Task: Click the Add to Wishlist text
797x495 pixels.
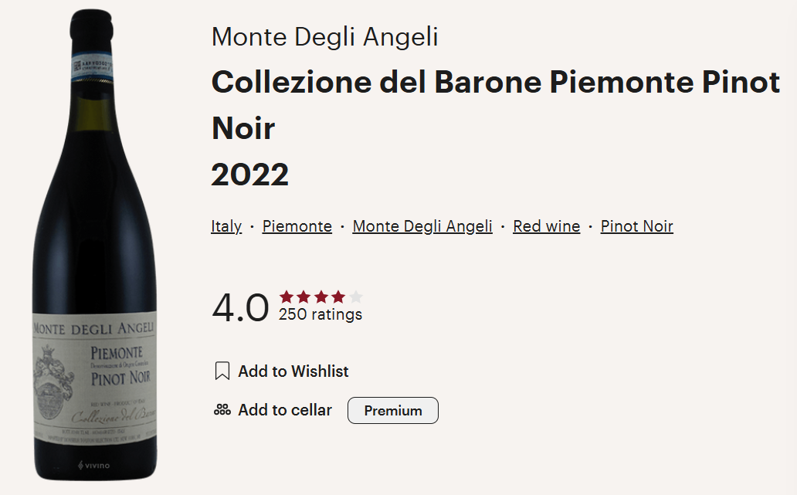Action: [x=293, y=371]
